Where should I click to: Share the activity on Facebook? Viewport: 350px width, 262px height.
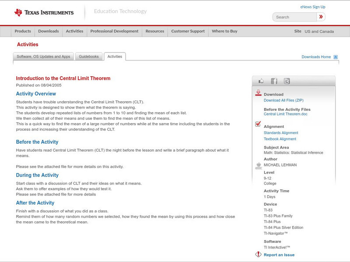point(274,81)
